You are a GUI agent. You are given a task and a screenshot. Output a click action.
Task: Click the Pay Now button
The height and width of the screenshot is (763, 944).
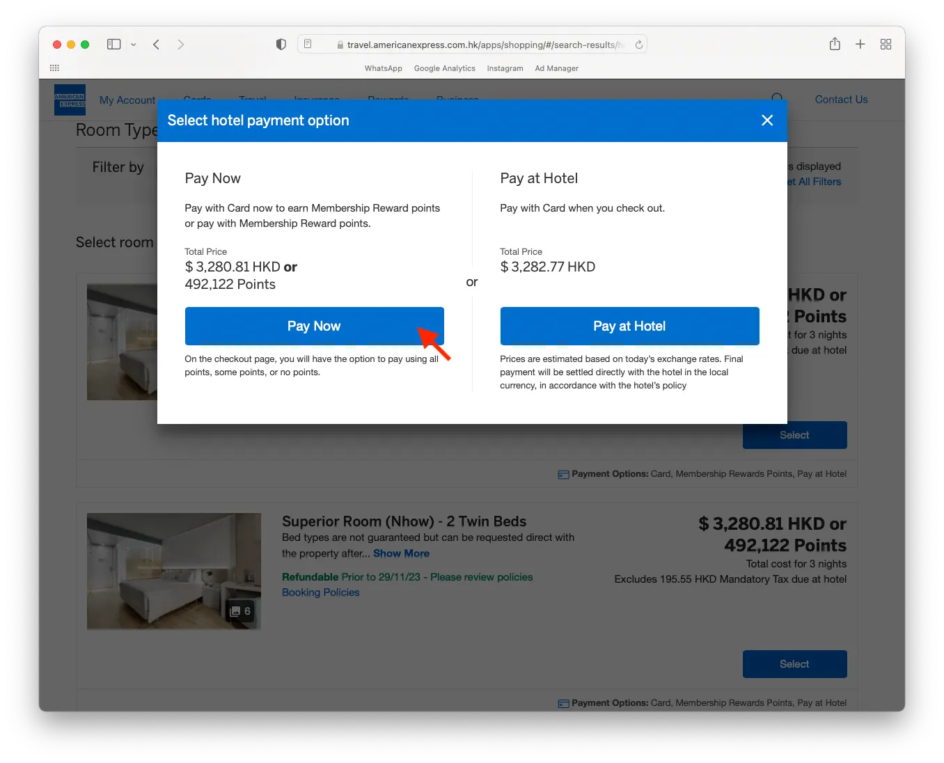[x=314, y=326]
